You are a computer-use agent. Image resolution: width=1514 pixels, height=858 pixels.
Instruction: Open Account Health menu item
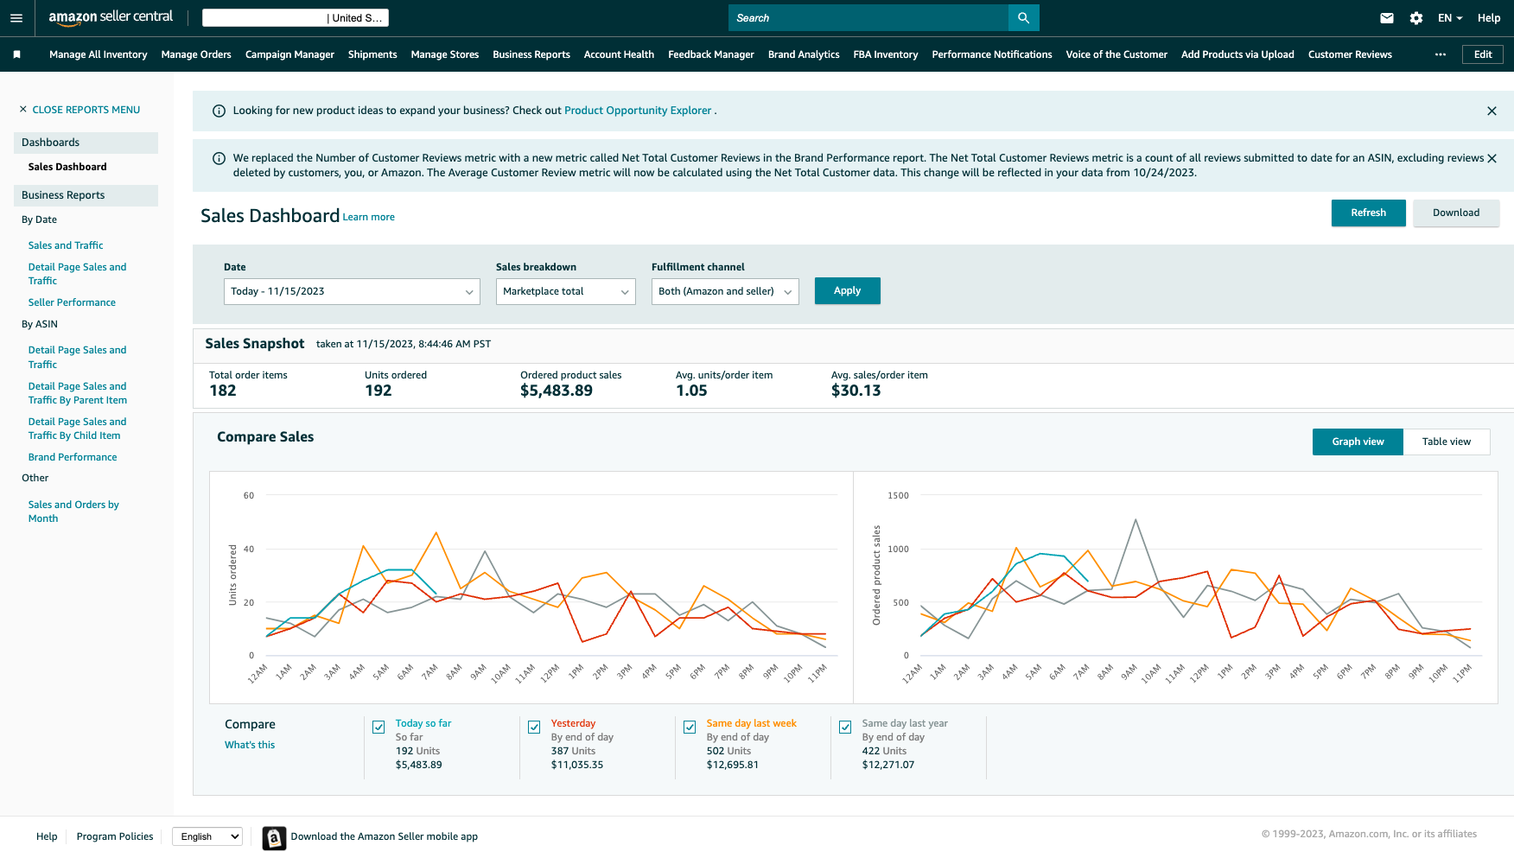point(619,54)
